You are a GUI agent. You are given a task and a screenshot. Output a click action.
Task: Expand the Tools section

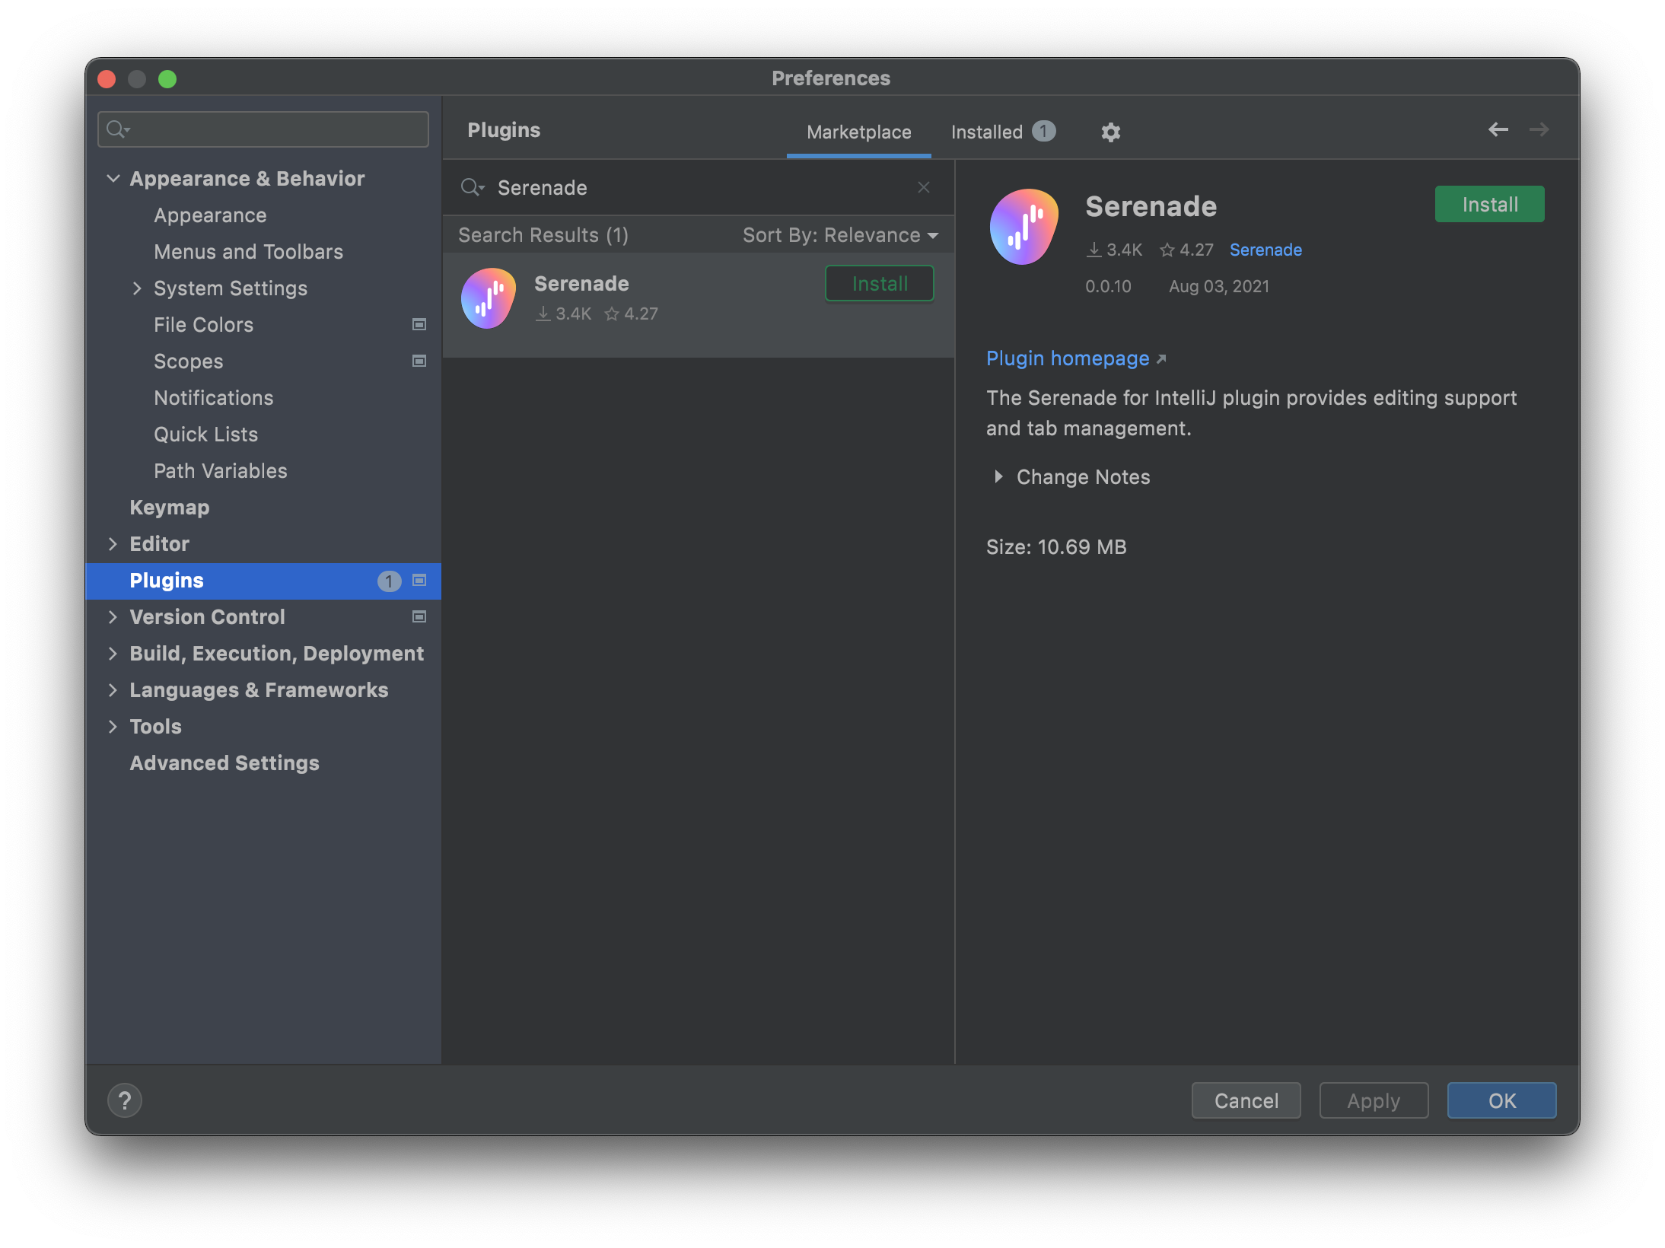(113, 726)
